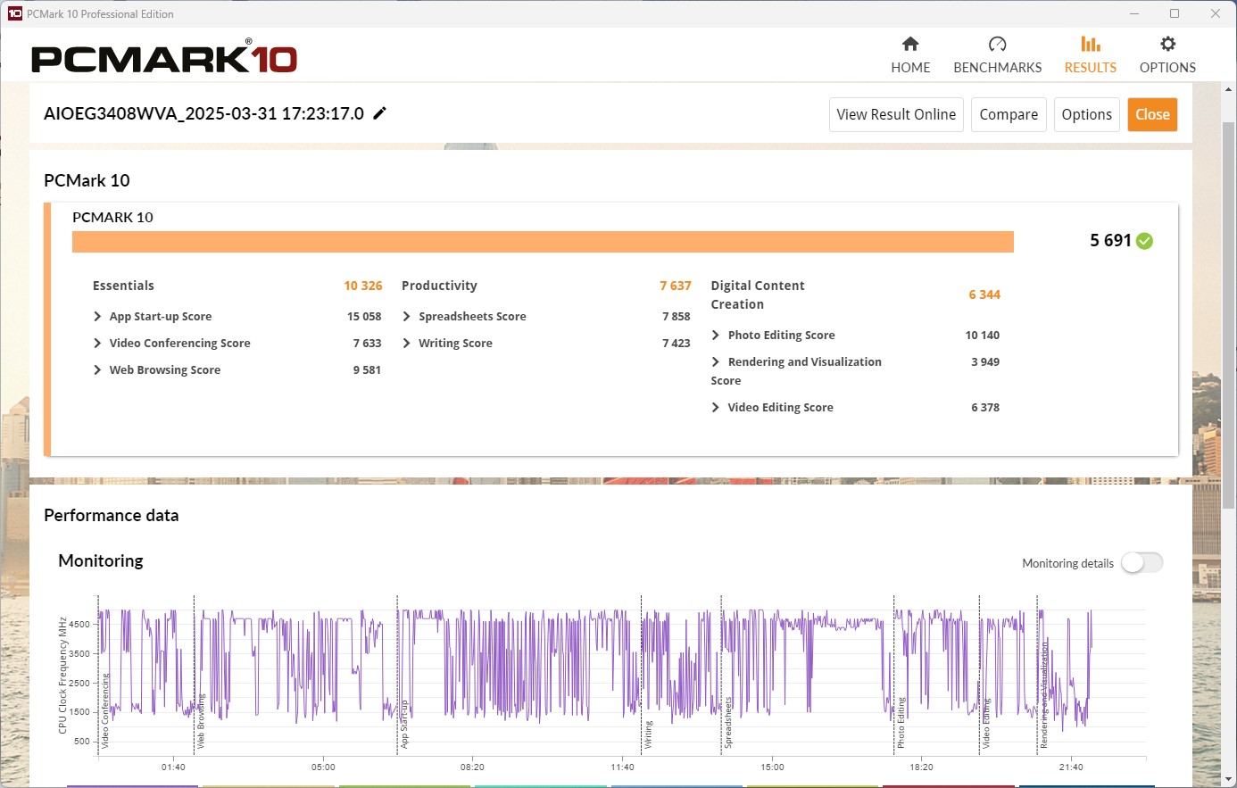Open the RESULTS tab
1237x788 pixels.
[1090, 54]
